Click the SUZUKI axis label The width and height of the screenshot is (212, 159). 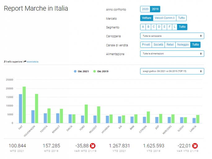[x=181, y=129]
